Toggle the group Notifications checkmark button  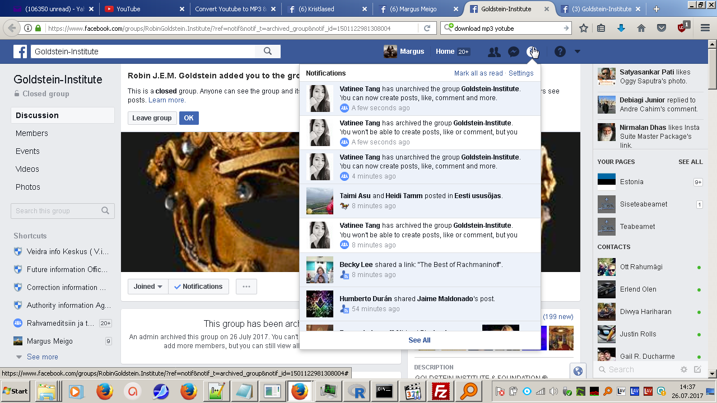[x=198, y=287]
